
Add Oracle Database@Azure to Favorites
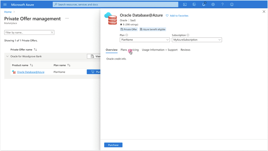click(177, 16)
